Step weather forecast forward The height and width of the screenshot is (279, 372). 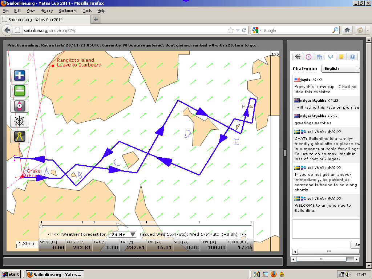pos(243,234)
